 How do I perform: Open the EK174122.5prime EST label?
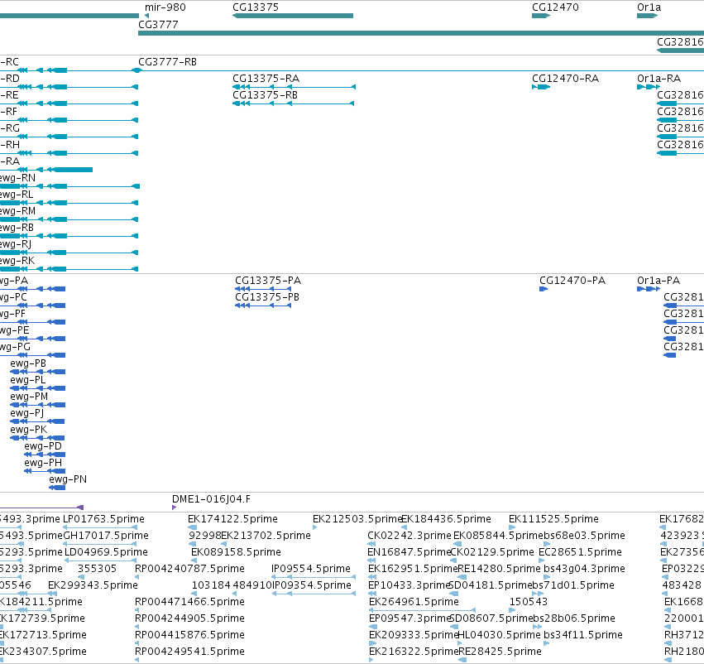[232, 519]
